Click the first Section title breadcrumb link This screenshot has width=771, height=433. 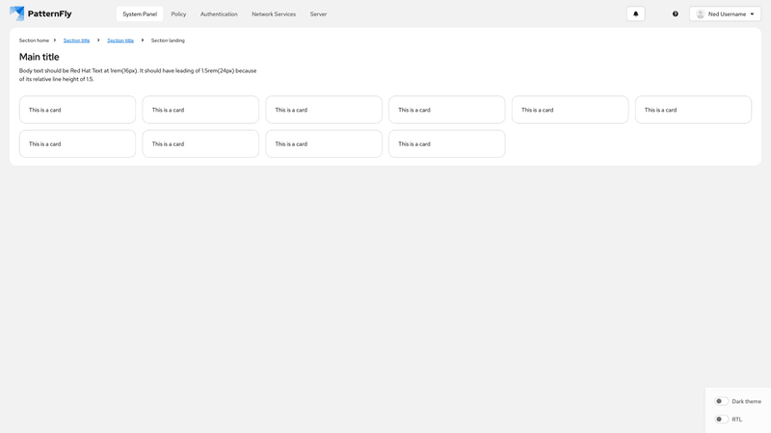pyautogui.click(x=76, y=40)
